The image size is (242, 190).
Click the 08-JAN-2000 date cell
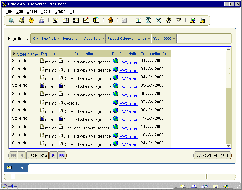click(152, 110)
